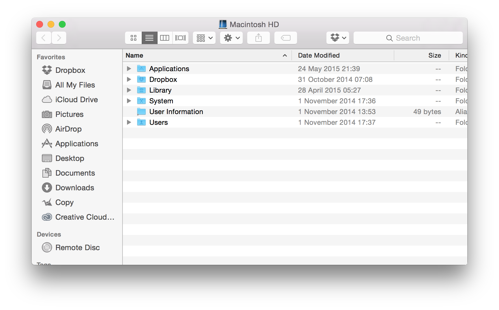This screenshot has width=499, height=310.
Task: Select the Applications folder row icon
Action: (x=141, y=69)
